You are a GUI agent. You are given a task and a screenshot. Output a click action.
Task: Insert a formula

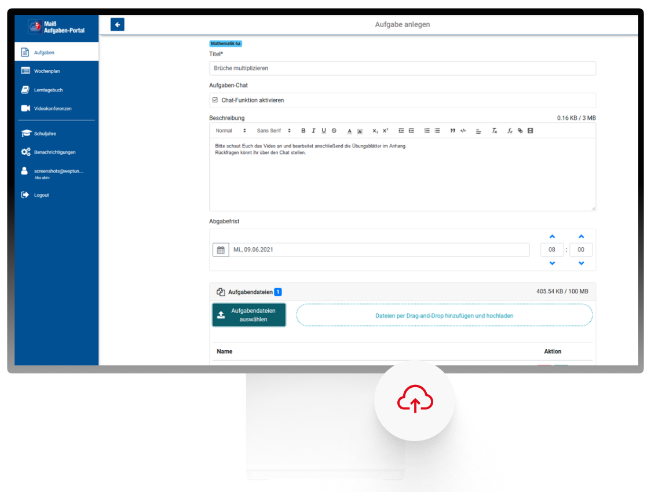click(510, 131)
